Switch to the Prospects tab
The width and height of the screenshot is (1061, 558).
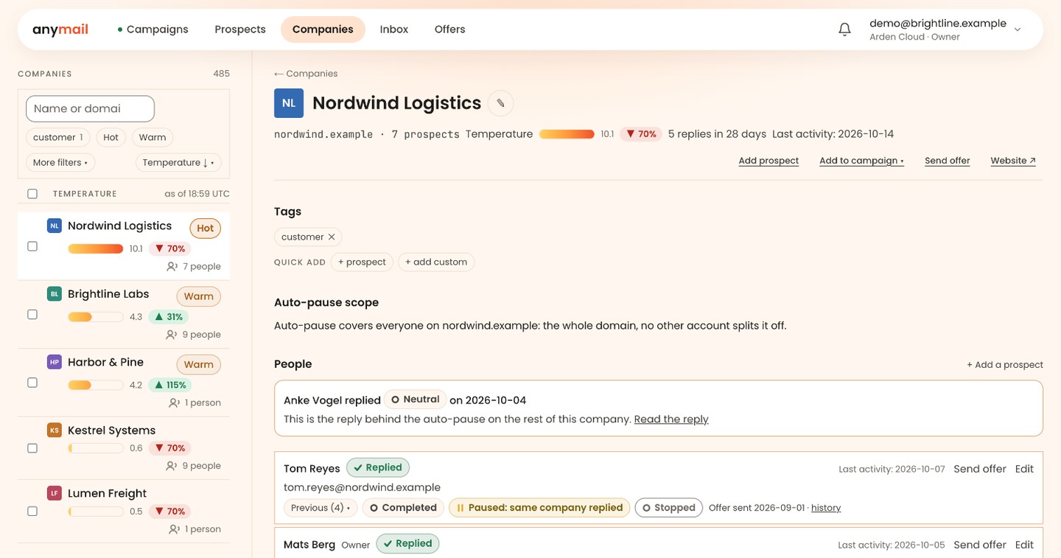click(x=240, y=29)
